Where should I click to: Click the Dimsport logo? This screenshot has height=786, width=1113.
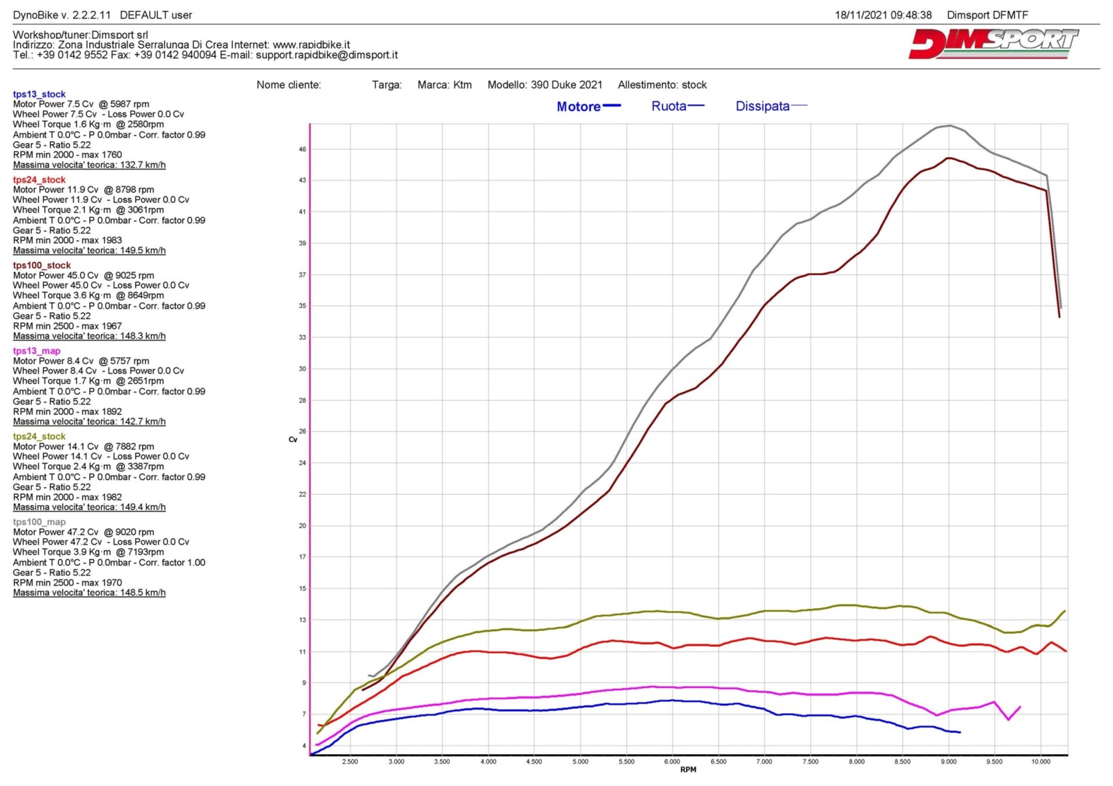point(993,44)
